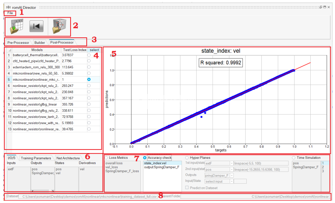Click row header number 13
Screen dimensions: 335x203
[9, 129]
